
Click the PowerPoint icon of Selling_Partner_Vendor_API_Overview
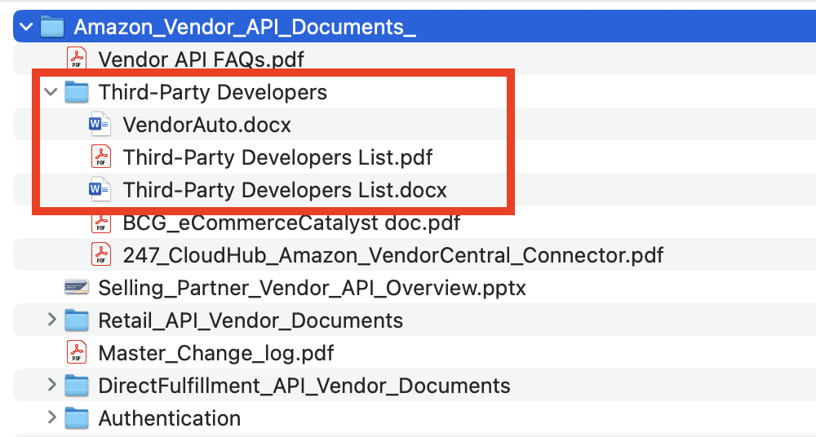pyautogui.click(x=77, y=287)
